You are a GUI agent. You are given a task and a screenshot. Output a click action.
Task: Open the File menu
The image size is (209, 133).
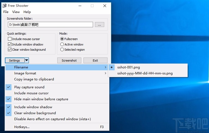[x=6, y=12]
